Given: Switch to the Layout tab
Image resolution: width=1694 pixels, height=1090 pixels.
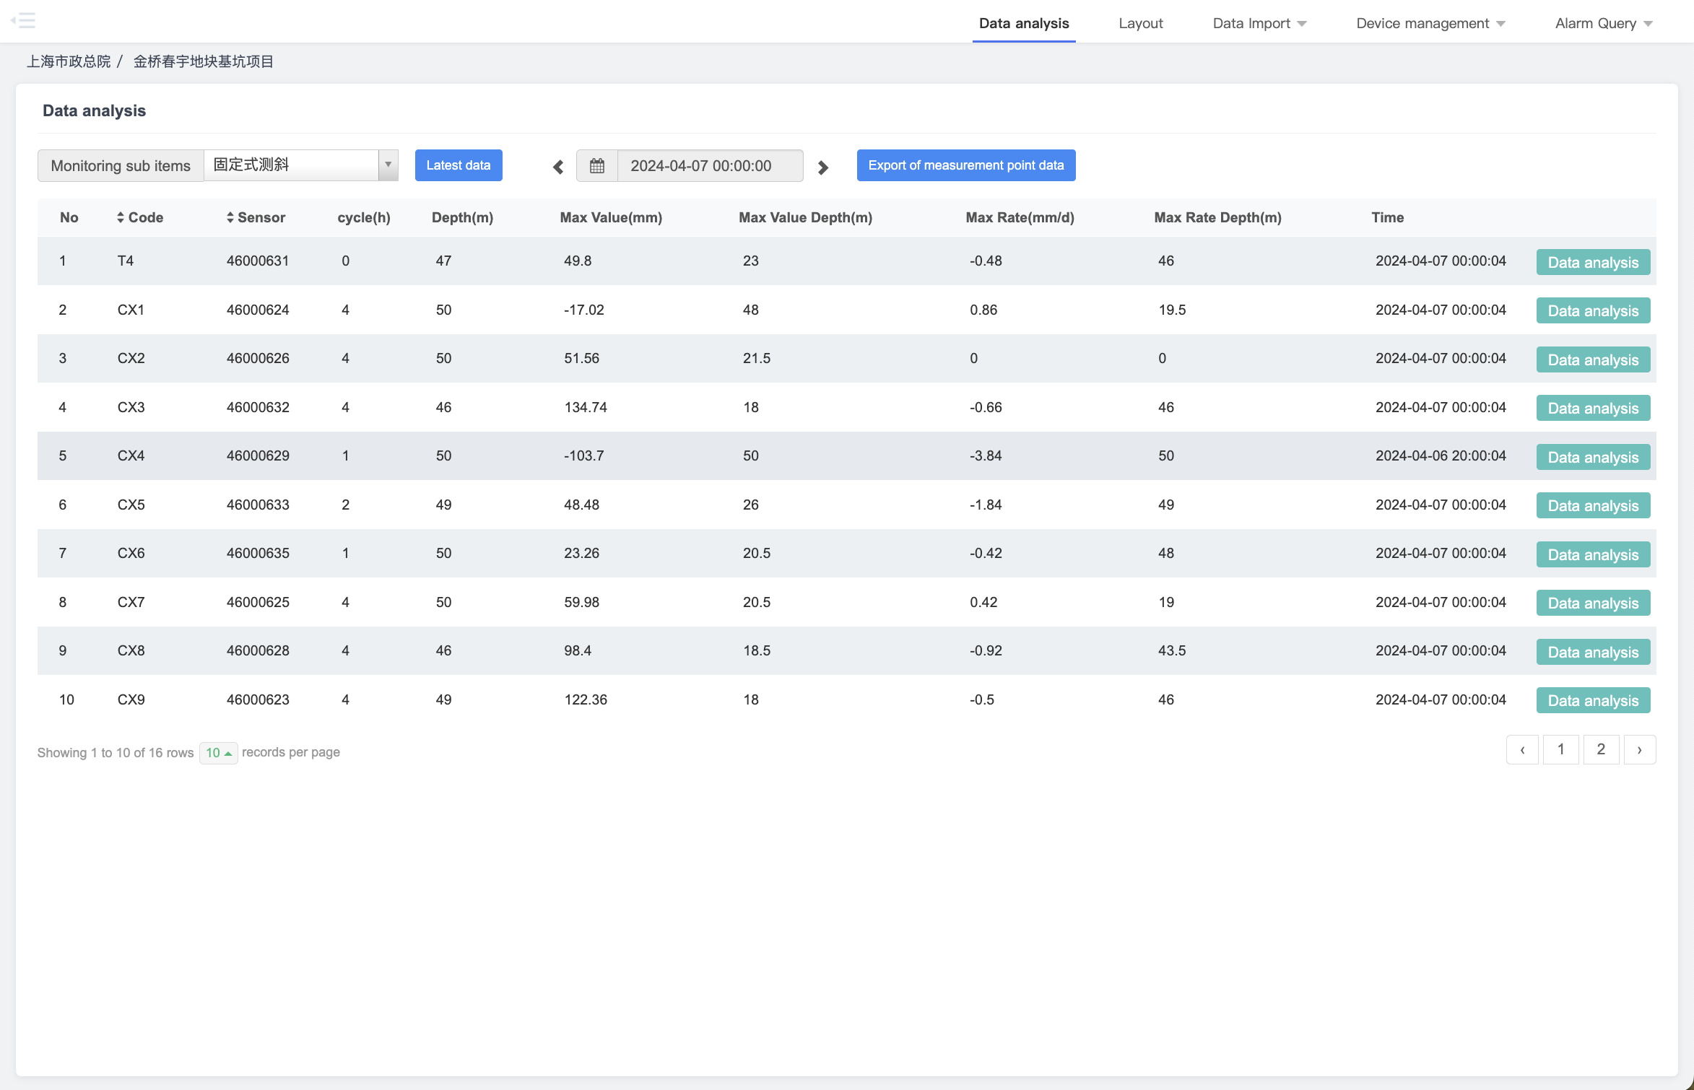Looking at the screenshot, I should click(1141, 23).
